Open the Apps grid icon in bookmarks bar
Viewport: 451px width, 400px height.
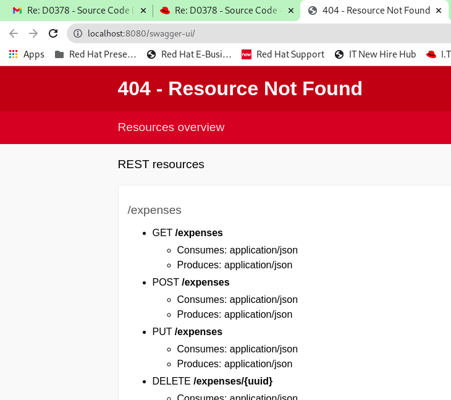coord(14,54)
